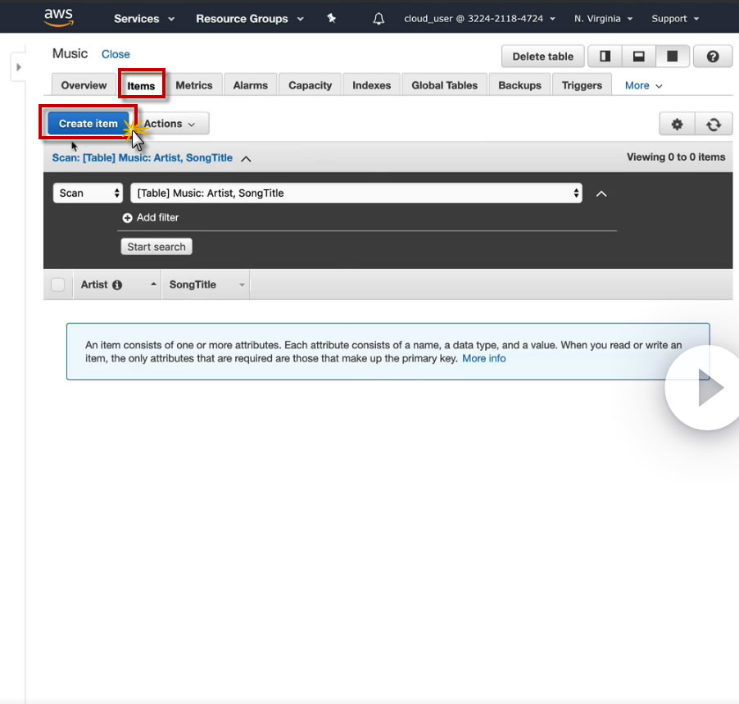The image size is (739, 704).
Task: Sort by the Artist column arrow
Action: 153,284
